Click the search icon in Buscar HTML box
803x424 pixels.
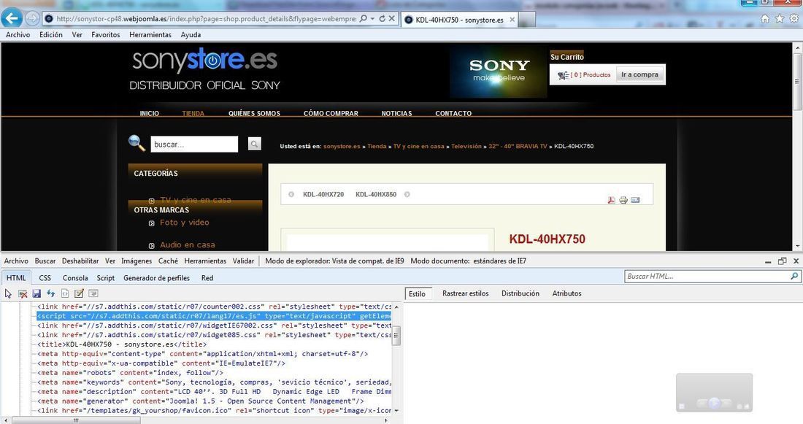pos(794,276)
